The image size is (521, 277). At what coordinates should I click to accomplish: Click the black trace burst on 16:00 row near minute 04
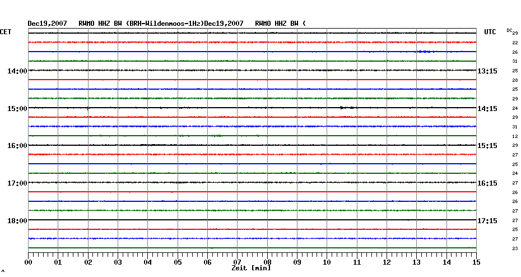153,145
